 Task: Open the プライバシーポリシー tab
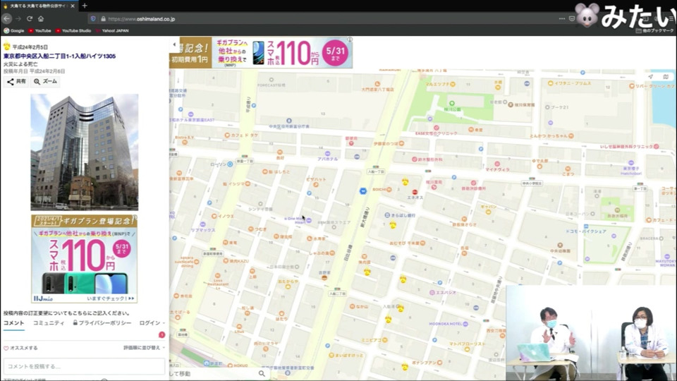pyautogui.click(x=102, y=323)
